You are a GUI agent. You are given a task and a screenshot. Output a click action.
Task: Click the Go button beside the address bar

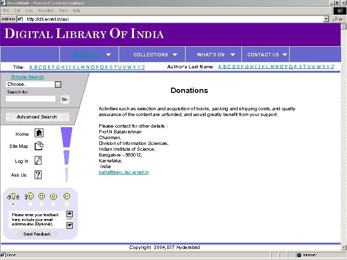(x=338, y=19)
